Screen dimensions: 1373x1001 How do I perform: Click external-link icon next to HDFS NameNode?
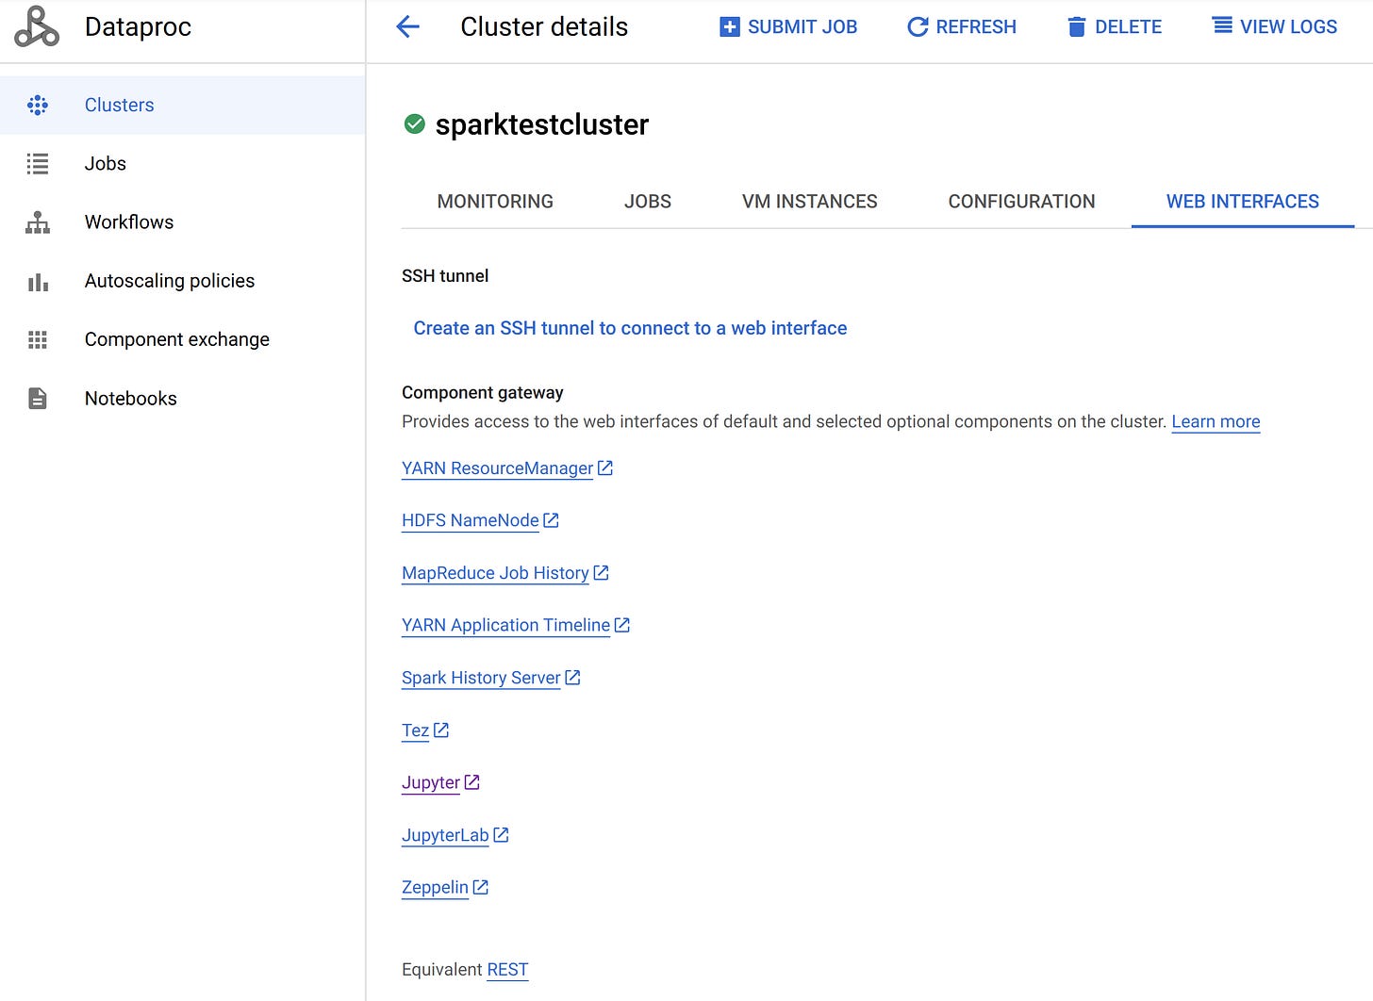point(552,519)
